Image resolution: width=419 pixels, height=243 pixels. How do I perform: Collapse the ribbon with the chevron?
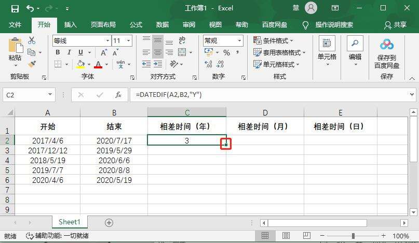pos(412,78)
